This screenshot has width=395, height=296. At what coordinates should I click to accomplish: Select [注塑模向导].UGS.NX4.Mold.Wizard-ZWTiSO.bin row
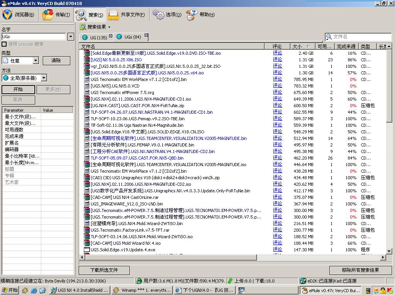pyautogui.click(x=233, y=224)
